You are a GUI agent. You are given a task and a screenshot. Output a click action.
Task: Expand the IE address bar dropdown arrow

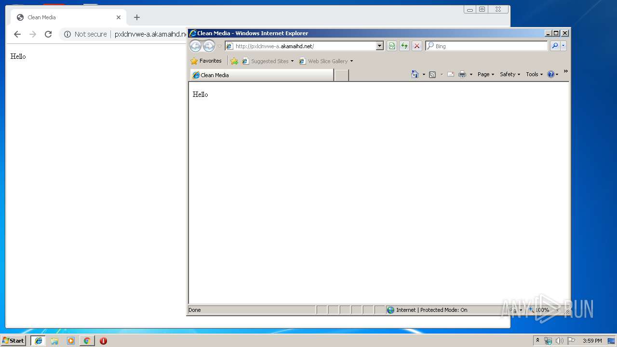(x=380, y=46)
